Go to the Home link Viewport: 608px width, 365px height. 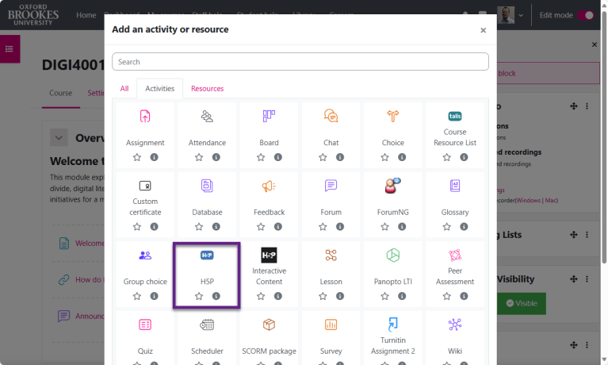(86, 15)
